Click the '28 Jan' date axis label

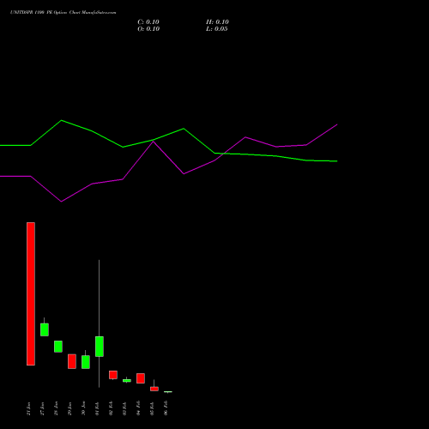click(x=56, y=408)
